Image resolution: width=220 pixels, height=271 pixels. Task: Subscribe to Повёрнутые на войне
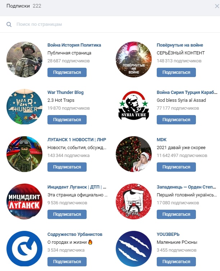(176, 72)
